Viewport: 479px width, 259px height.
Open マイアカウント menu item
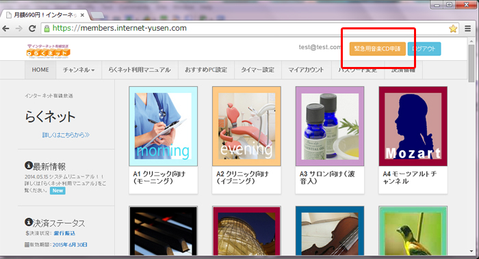coord(306,70)
